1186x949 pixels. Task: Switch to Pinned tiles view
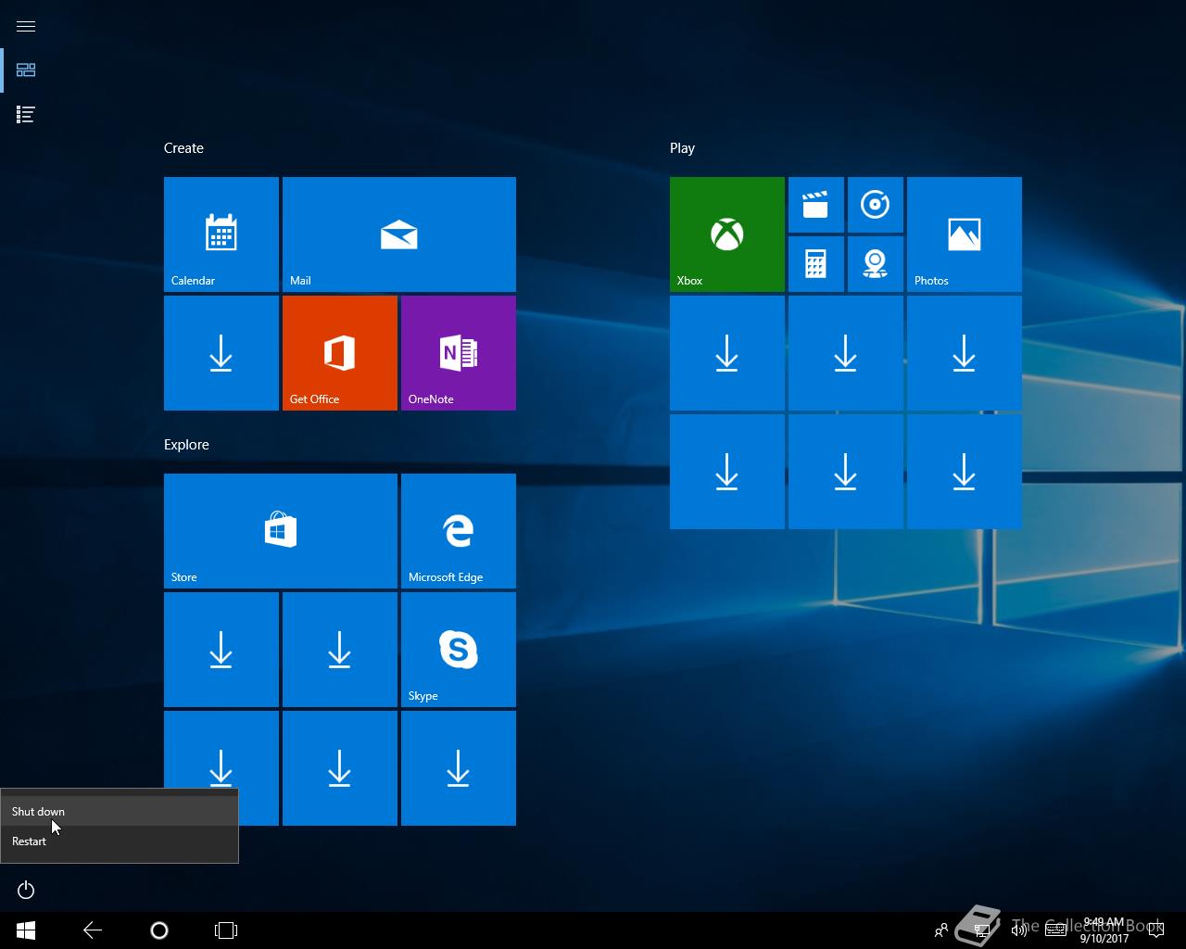pyautogui.click(x=26, y=70)
